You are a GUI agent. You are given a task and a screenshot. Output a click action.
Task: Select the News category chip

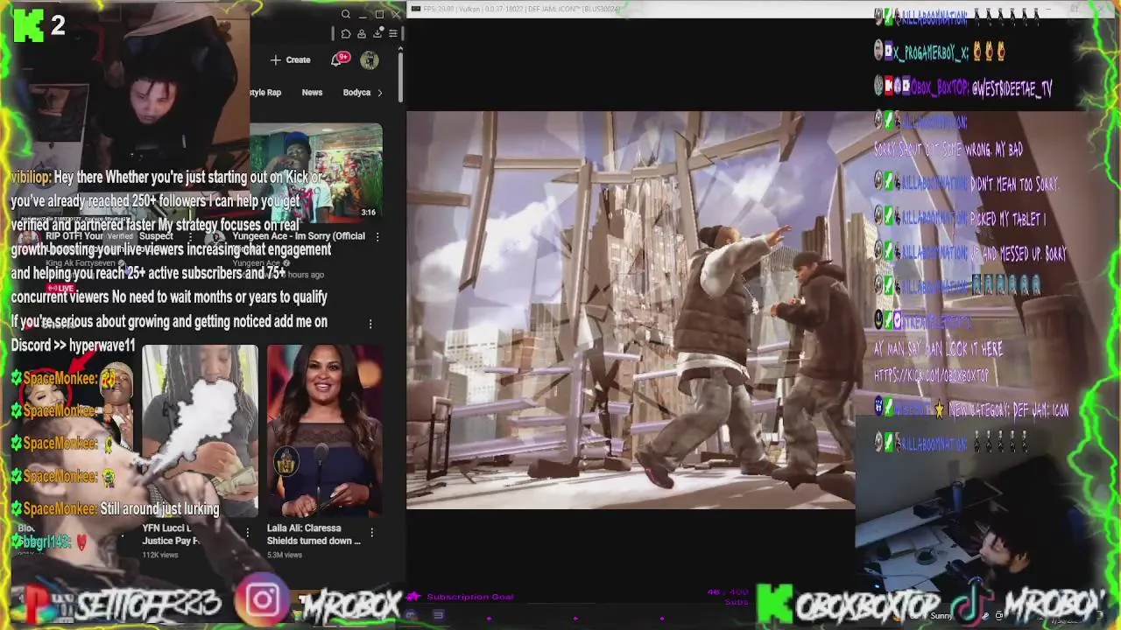tap(312, 92)
